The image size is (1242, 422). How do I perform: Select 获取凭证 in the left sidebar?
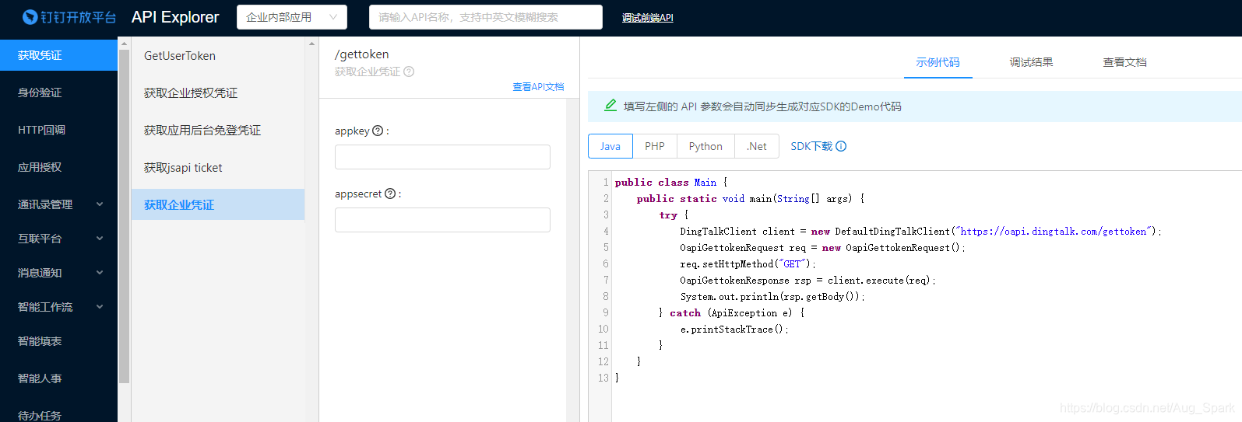point(58,55)
